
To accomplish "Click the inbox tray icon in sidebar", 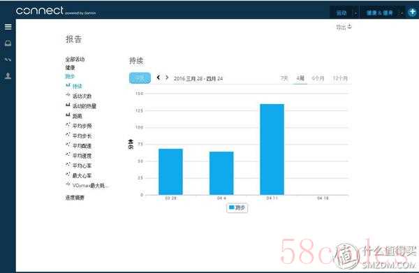I will point(8,43).
